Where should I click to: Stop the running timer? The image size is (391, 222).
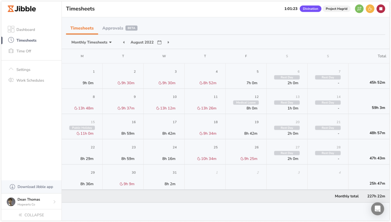point(381,9)
